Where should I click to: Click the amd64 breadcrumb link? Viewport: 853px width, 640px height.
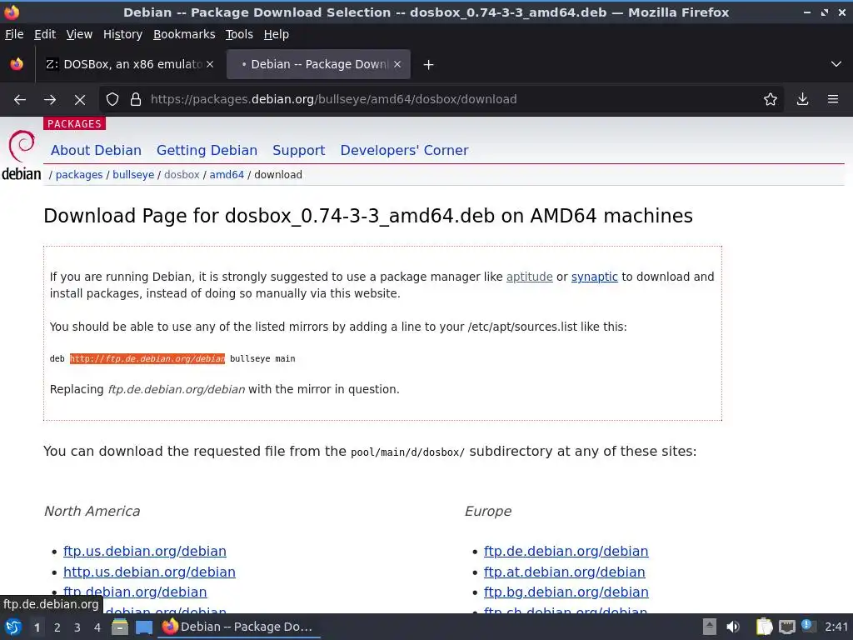(227, 175)
